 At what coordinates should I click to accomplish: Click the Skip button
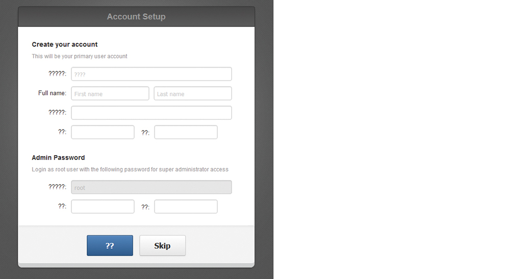(162, 245)
